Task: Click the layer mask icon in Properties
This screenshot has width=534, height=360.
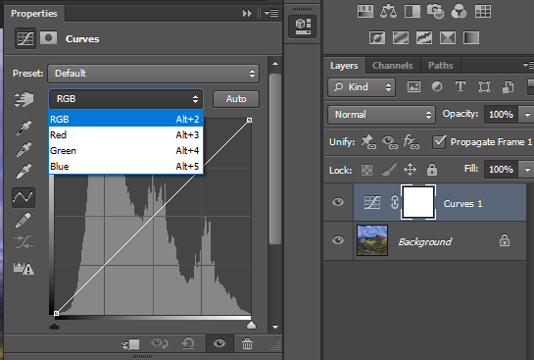Action: [48, 38]
